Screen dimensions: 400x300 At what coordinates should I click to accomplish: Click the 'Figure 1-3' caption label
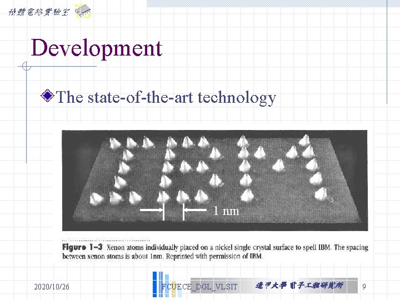(x=82, y=247)
